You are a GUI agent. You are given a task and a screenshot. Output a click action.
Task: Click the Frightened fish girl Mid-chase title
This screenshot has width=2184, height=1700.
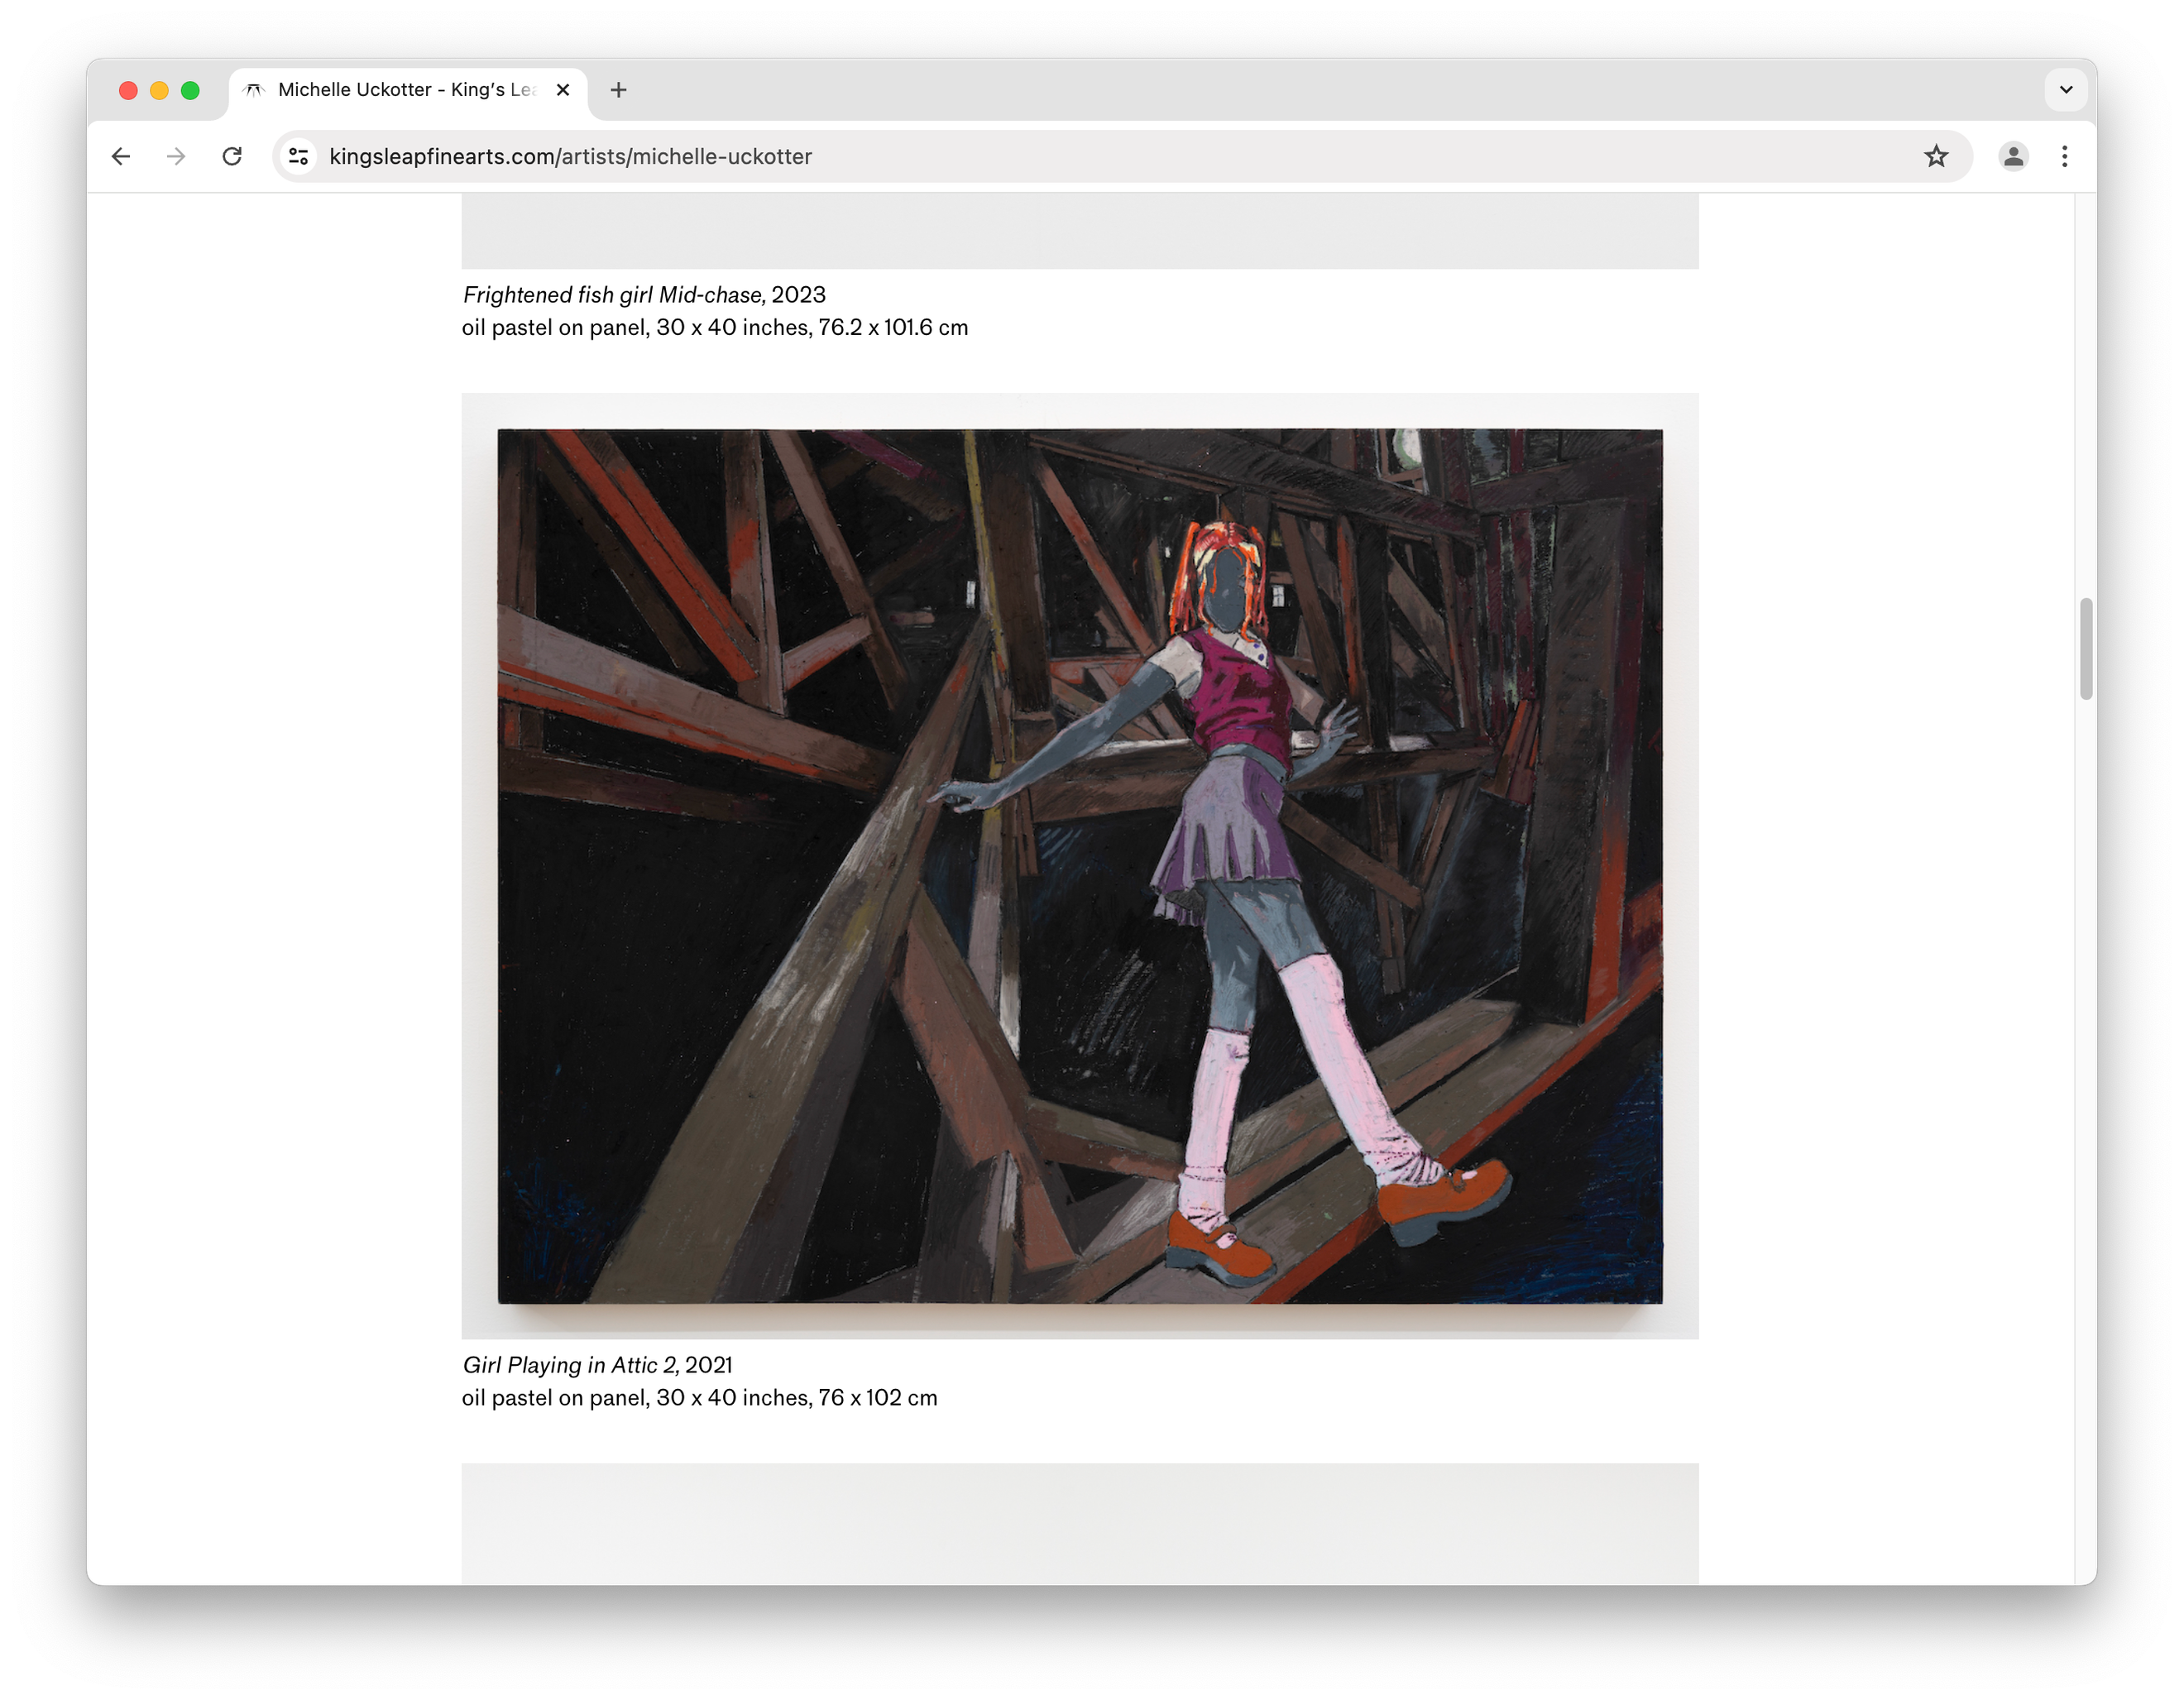click(x=614, y=295)
